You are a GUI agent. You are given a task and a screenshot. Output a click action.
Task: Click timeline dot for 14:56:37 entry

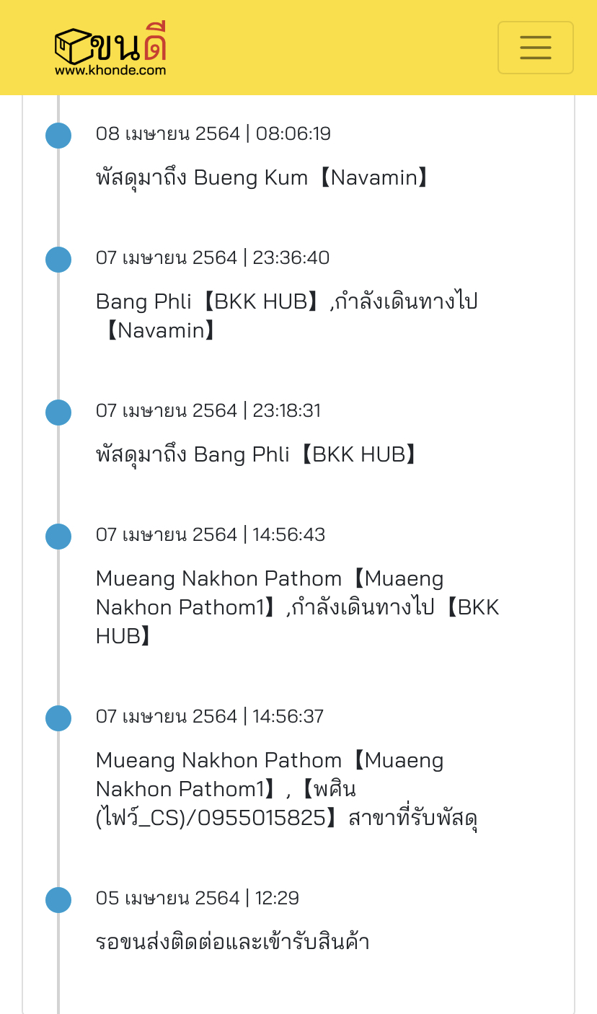[x=58, y=718]
